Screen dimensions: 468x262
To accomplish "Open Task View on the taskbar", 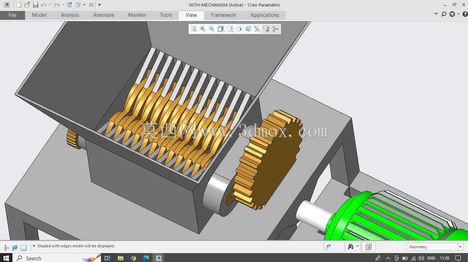I will coord(107,258).
